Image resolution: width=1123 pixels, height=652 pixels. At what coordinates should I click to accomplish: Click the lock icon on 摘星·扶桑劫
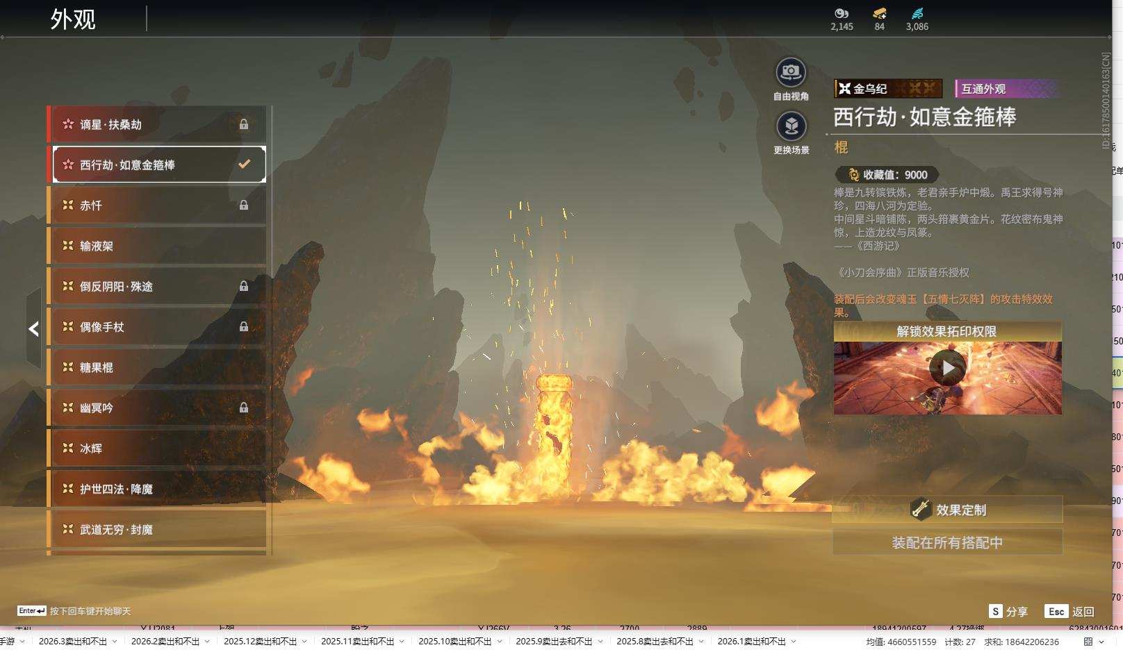(244, 124)
